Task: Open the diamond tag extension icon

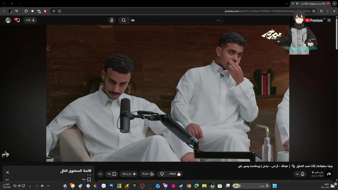Action: (32, 11)
